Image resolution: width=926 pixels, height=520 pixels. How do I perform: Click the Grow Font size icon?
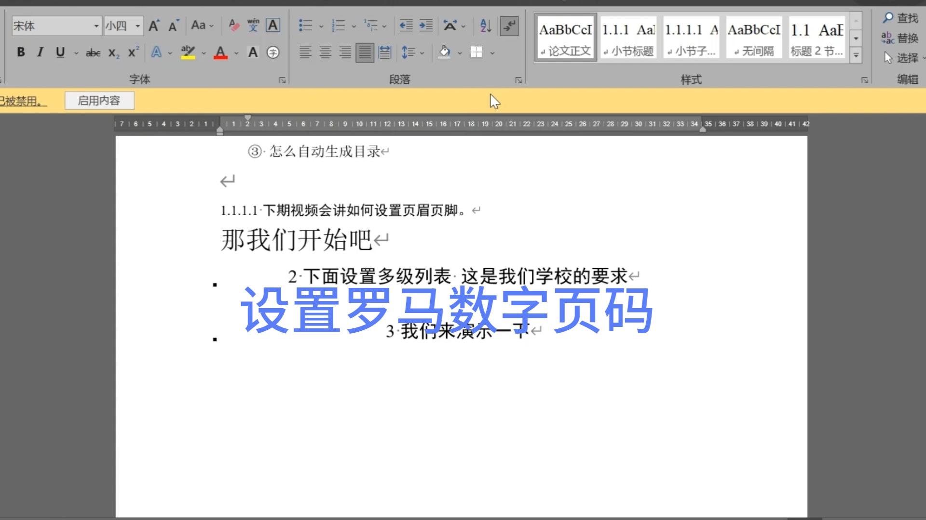(x=154, y=26)
